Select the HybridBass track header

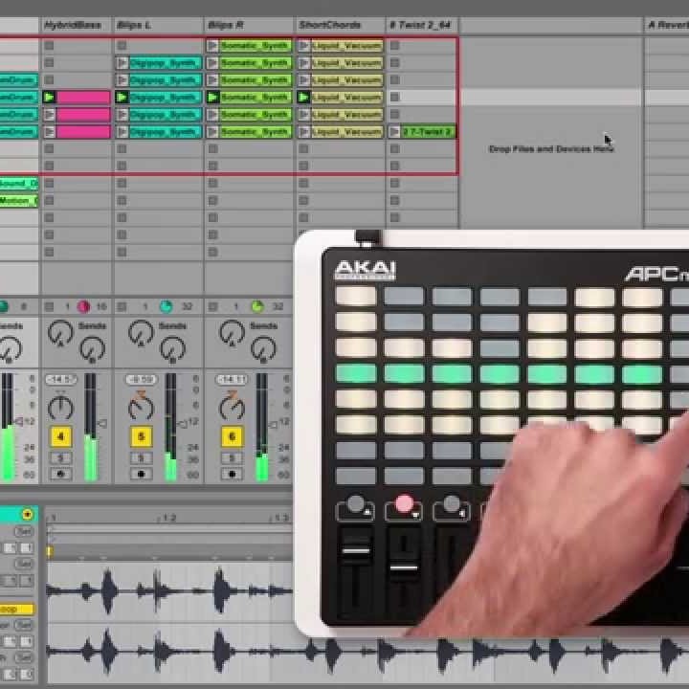[77, 25]
